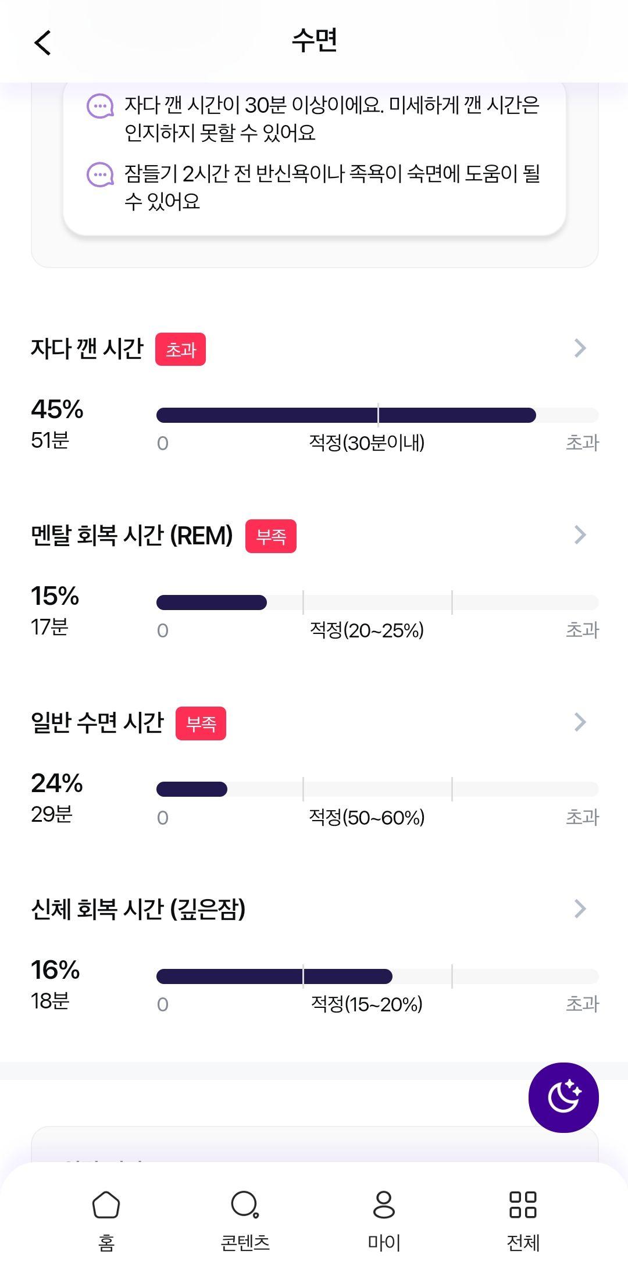Click the 깊은잠 16% progress bar
Image resolution: width=628 pixels, height=1269 pixels.
tap(377, 976)
